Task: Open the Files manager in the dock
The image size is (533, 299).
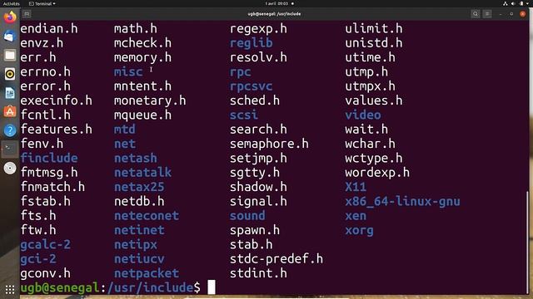Action: coord(10,55)
